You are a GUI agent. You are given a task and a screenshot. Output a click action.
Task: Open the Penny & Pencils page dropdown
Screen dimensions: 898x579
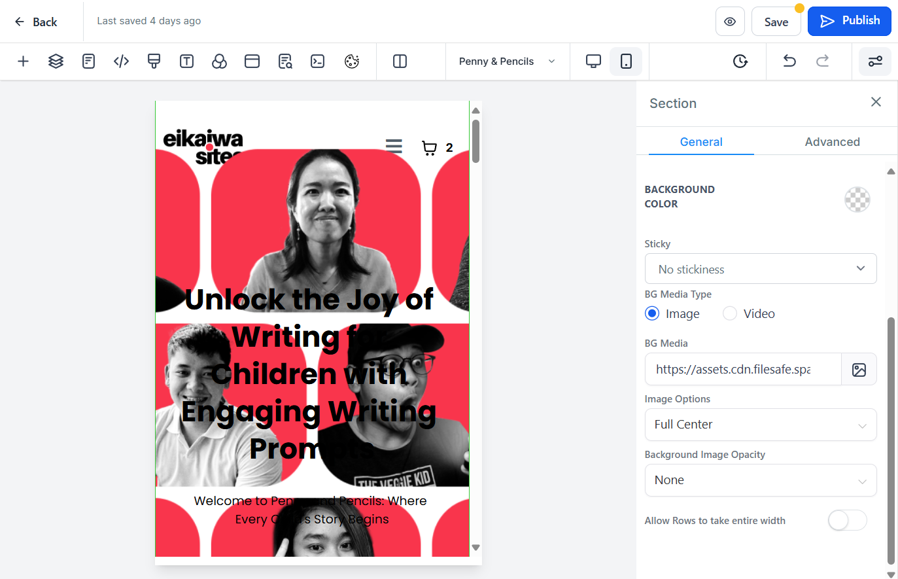(508, 61)
